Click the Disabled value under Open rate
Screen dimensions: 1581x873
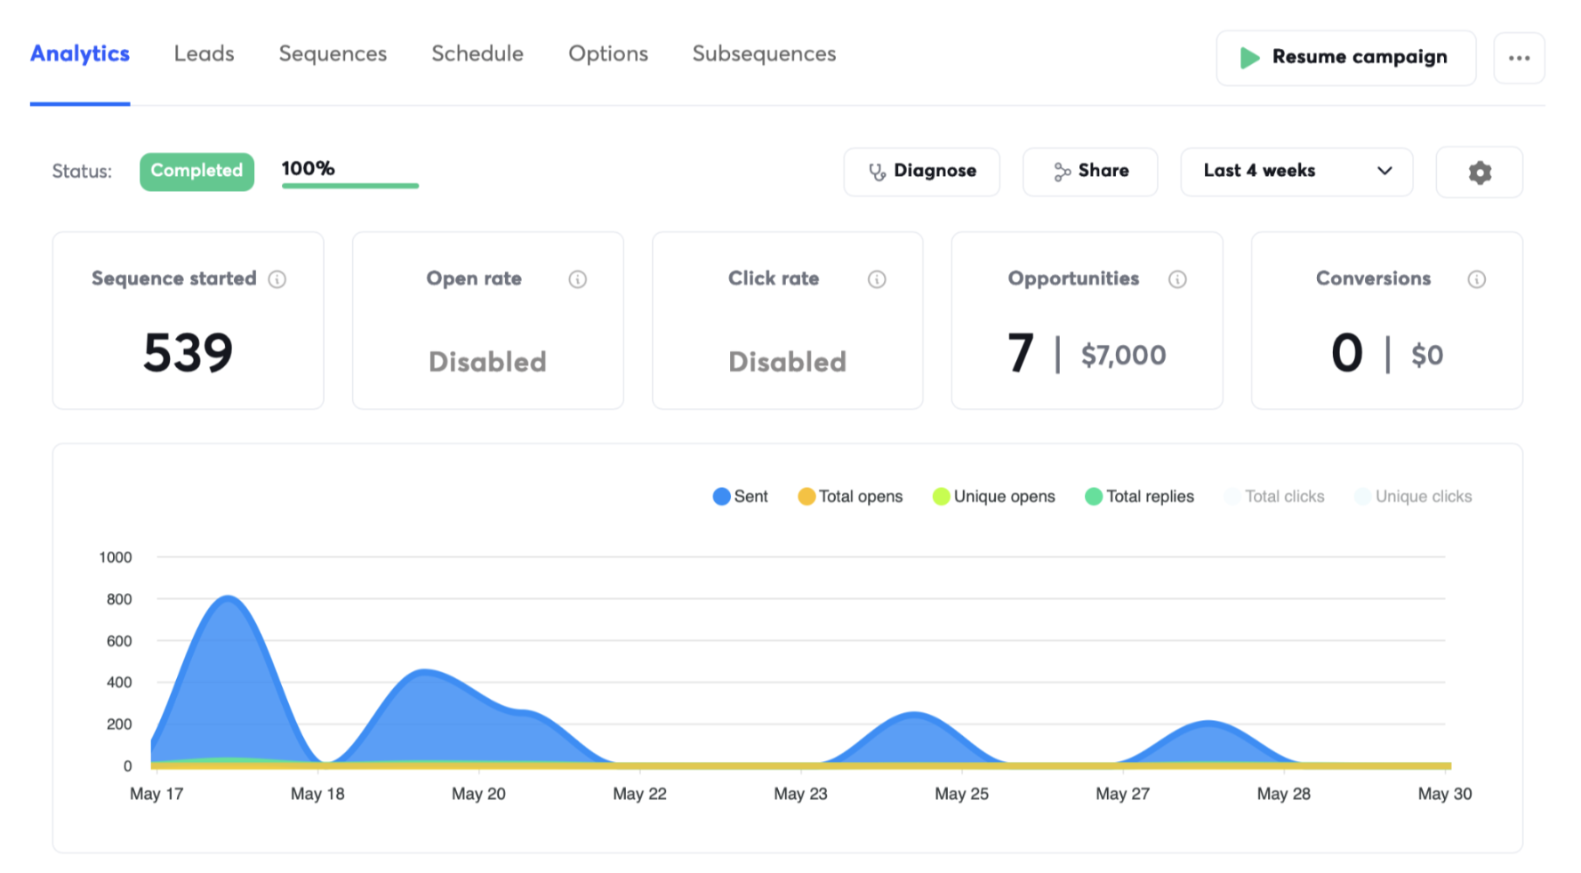(x=487, y=362)
